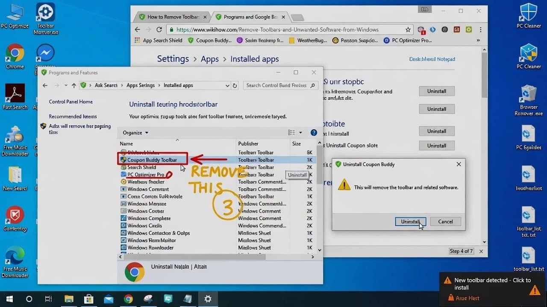Image resolution: width=547 pixels, height=307 pixels.
Task: Select the Windows Contacter & Oolps row
Action: [x=217, y=233]
